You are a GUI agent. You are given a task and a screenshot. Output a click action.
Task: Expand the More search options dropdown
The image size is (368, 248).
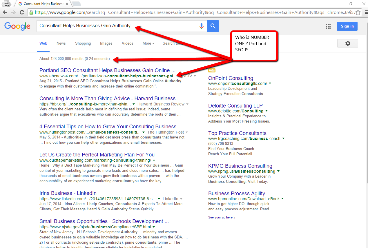pyautogui.click(x=148, y=43)
